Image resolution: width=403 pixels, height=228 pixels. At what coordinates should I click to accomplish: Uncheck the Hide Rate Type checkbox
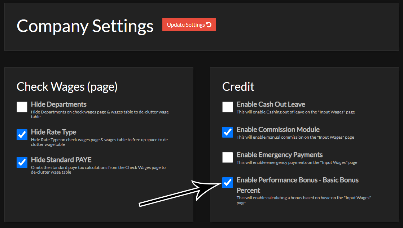(22, 135)
